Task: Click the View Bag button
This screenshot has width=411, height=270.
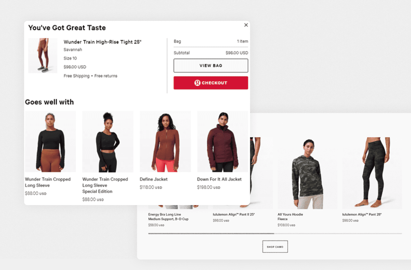Action: click(x=211, y=66)
